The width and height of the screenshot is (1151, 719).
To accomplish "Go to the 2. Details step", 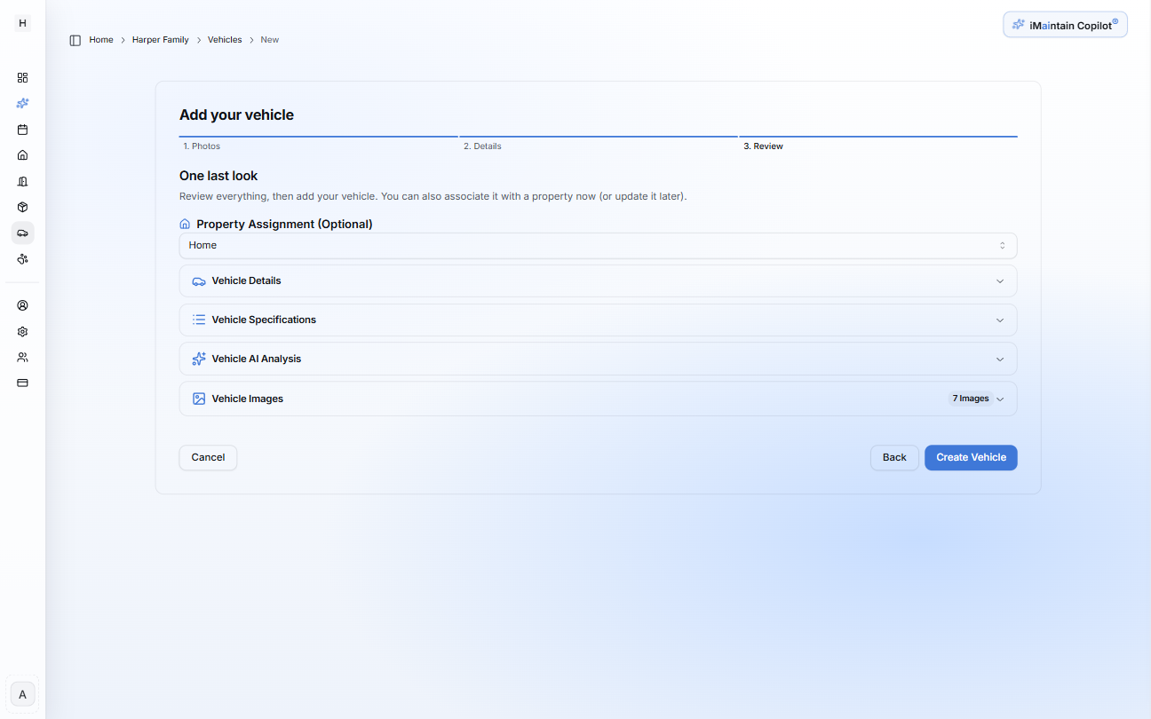I will tap(482, 146).
